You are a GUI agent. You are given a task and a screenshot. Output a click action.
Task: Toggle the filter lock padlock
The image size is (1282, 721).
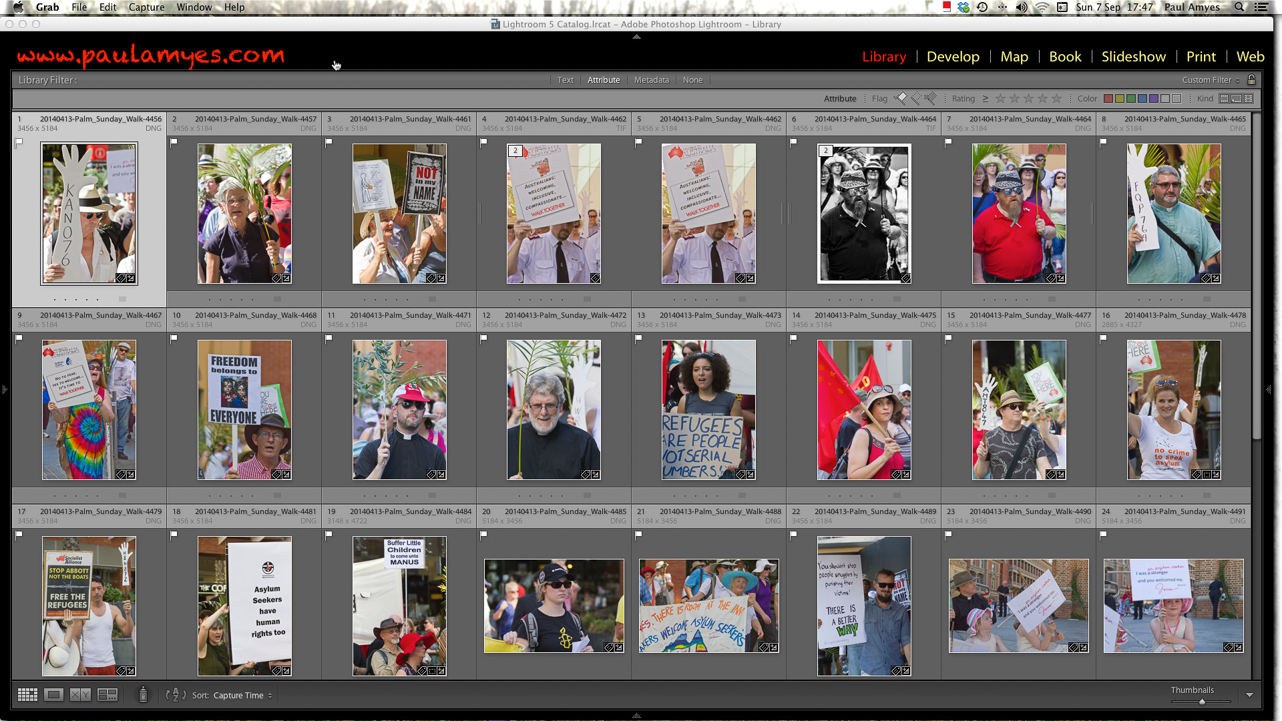tap(1251, 79)
